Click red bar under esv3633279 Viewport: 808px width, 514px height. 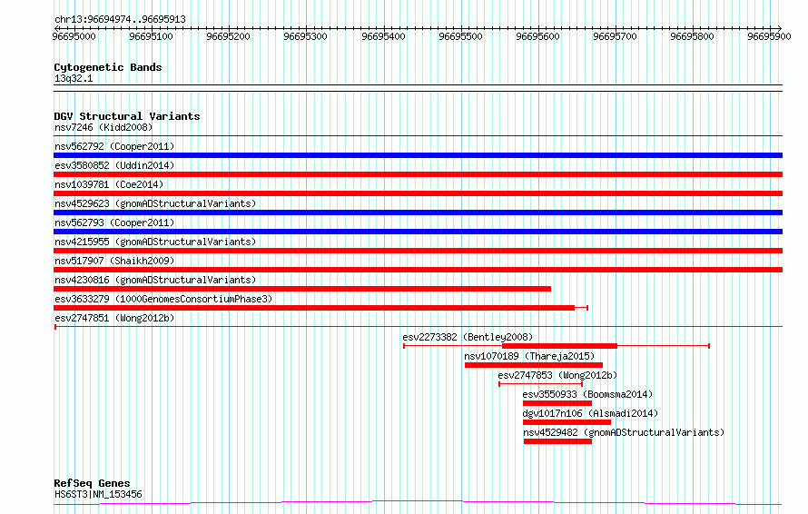314,308
